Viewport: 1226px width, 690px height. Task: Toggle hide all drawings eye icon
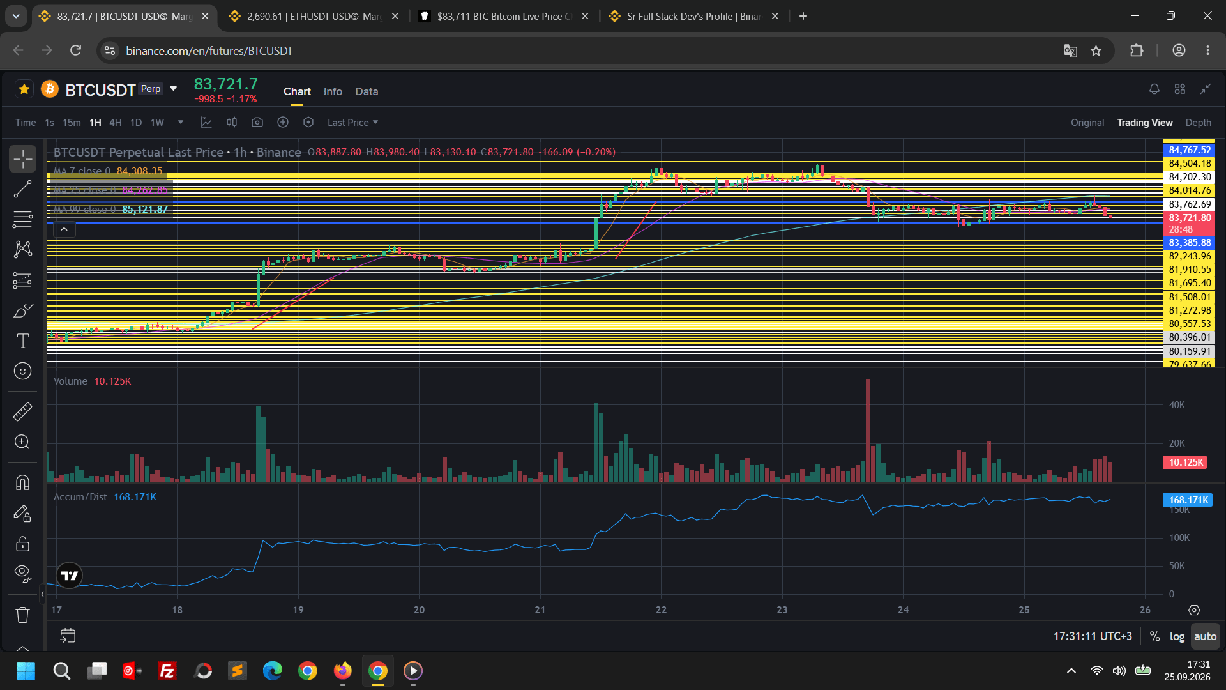(x=22, y=573)
